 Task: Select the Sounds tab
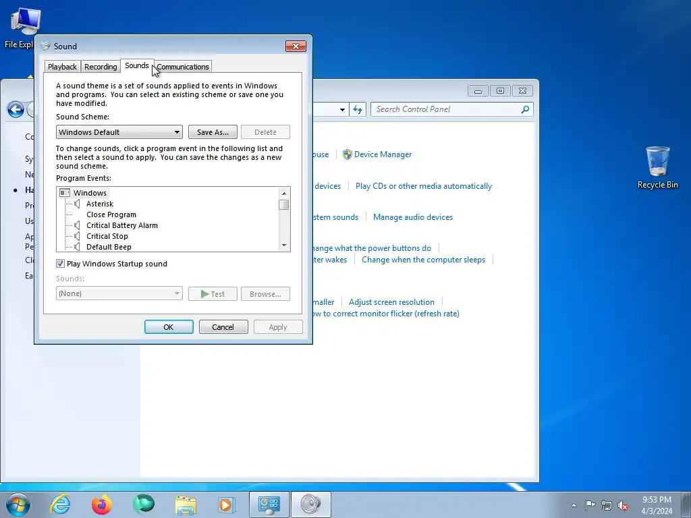136,65
